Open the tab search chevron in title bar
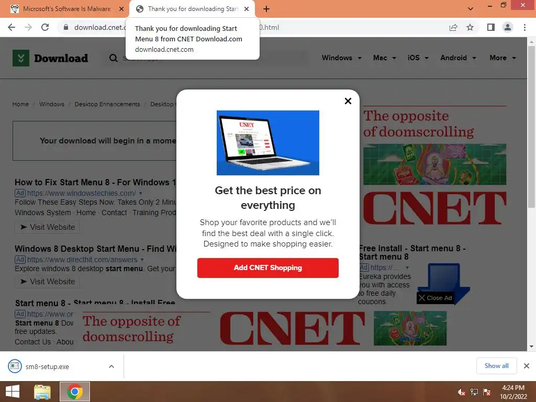 (471, 9)
